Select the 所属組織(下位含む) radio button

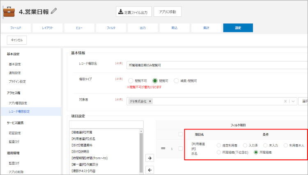tap(218, 152)
